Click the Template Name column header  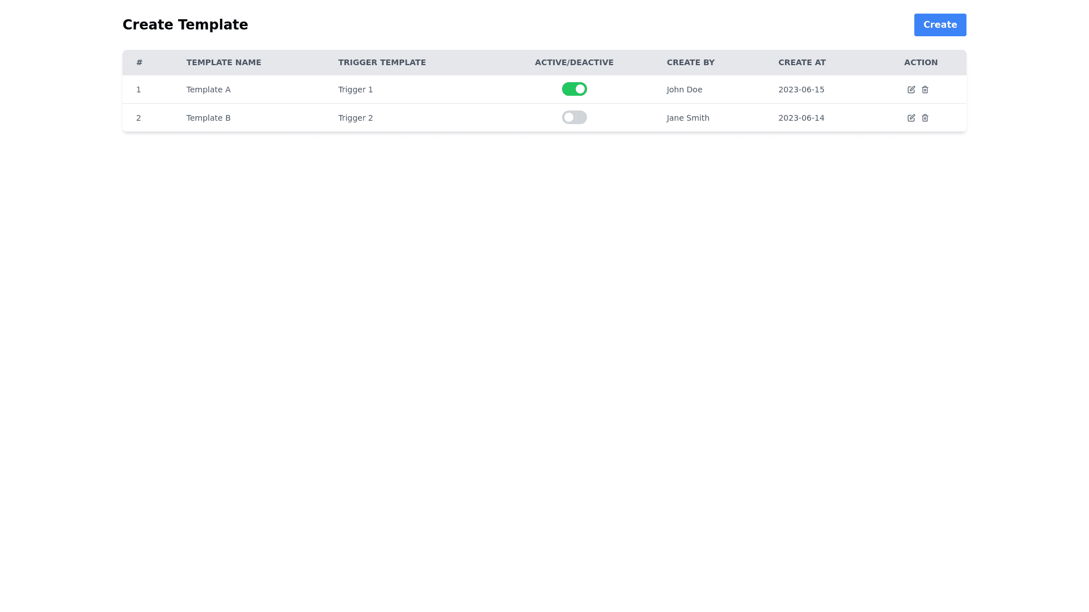coord(223,62)
